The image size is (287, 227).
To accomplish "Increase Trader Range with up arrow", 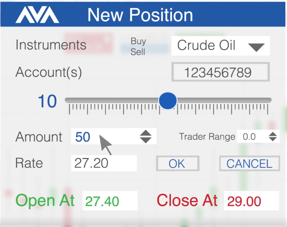I will (x=273, y=134).
